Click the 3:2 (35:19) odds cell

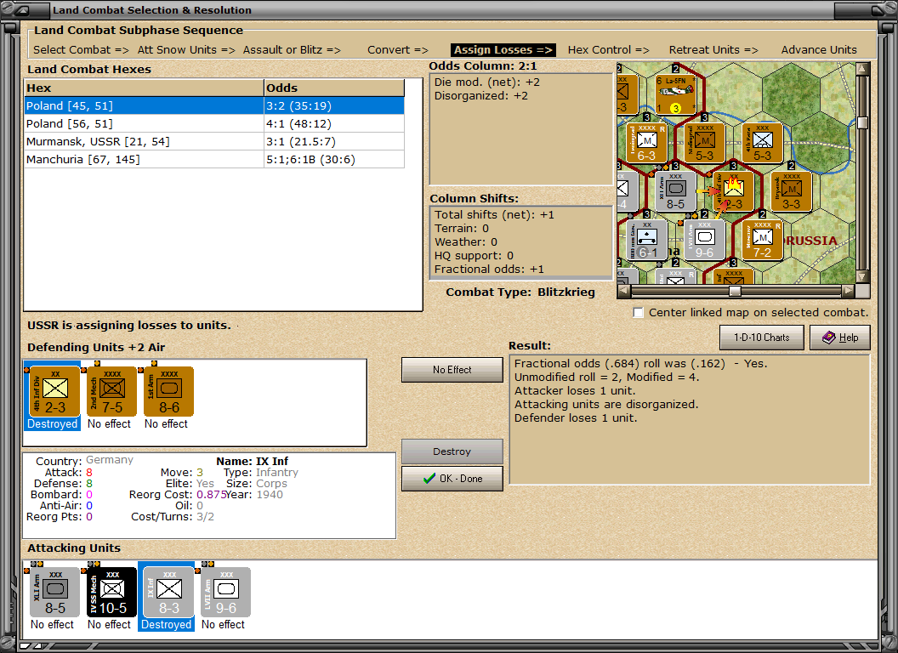click(334, 106)
